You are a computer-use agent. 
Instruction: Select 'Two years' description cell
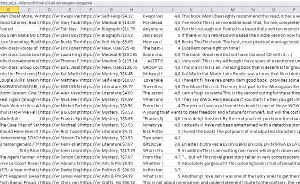click(x=152, y=138)
